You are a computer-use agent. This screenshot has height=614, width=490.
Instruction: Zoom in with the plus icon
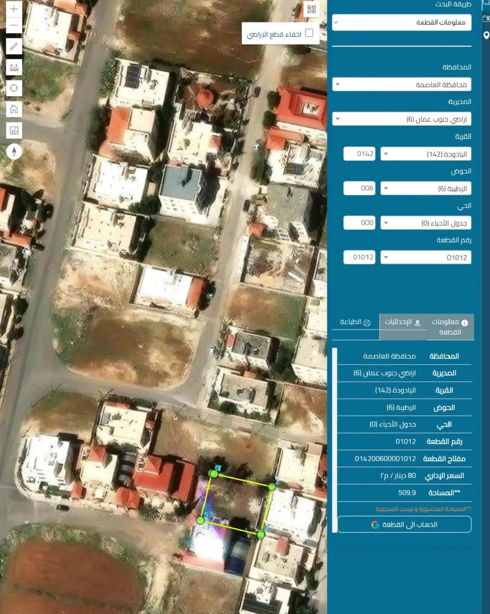(x=14, y=9)
